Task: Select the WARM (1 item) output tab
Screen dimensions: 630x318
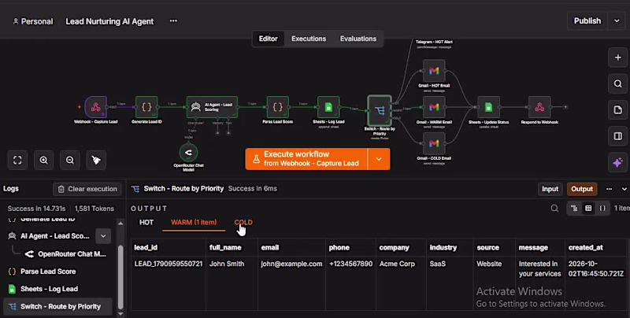Action: click(194, 222)
